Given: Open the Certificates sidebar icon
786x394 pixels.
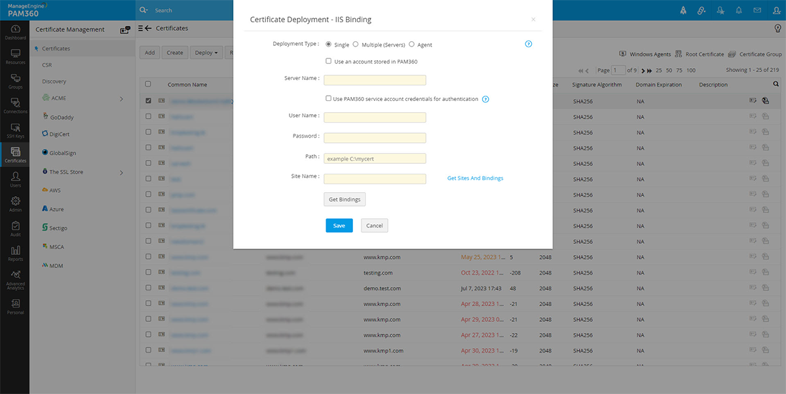Looking at the screenshot, I should (x=15, y=155).
